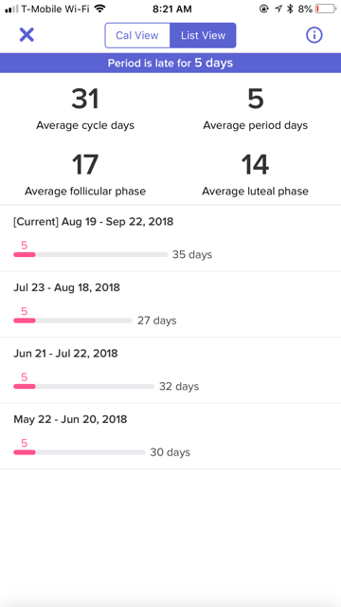Tap the cellular signal bars icon
This screenshot has height=607, width=341.
coord(11,9)
